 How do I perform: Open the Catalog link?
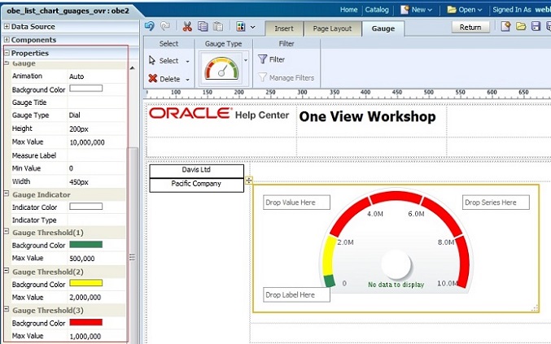click(377, 10)
